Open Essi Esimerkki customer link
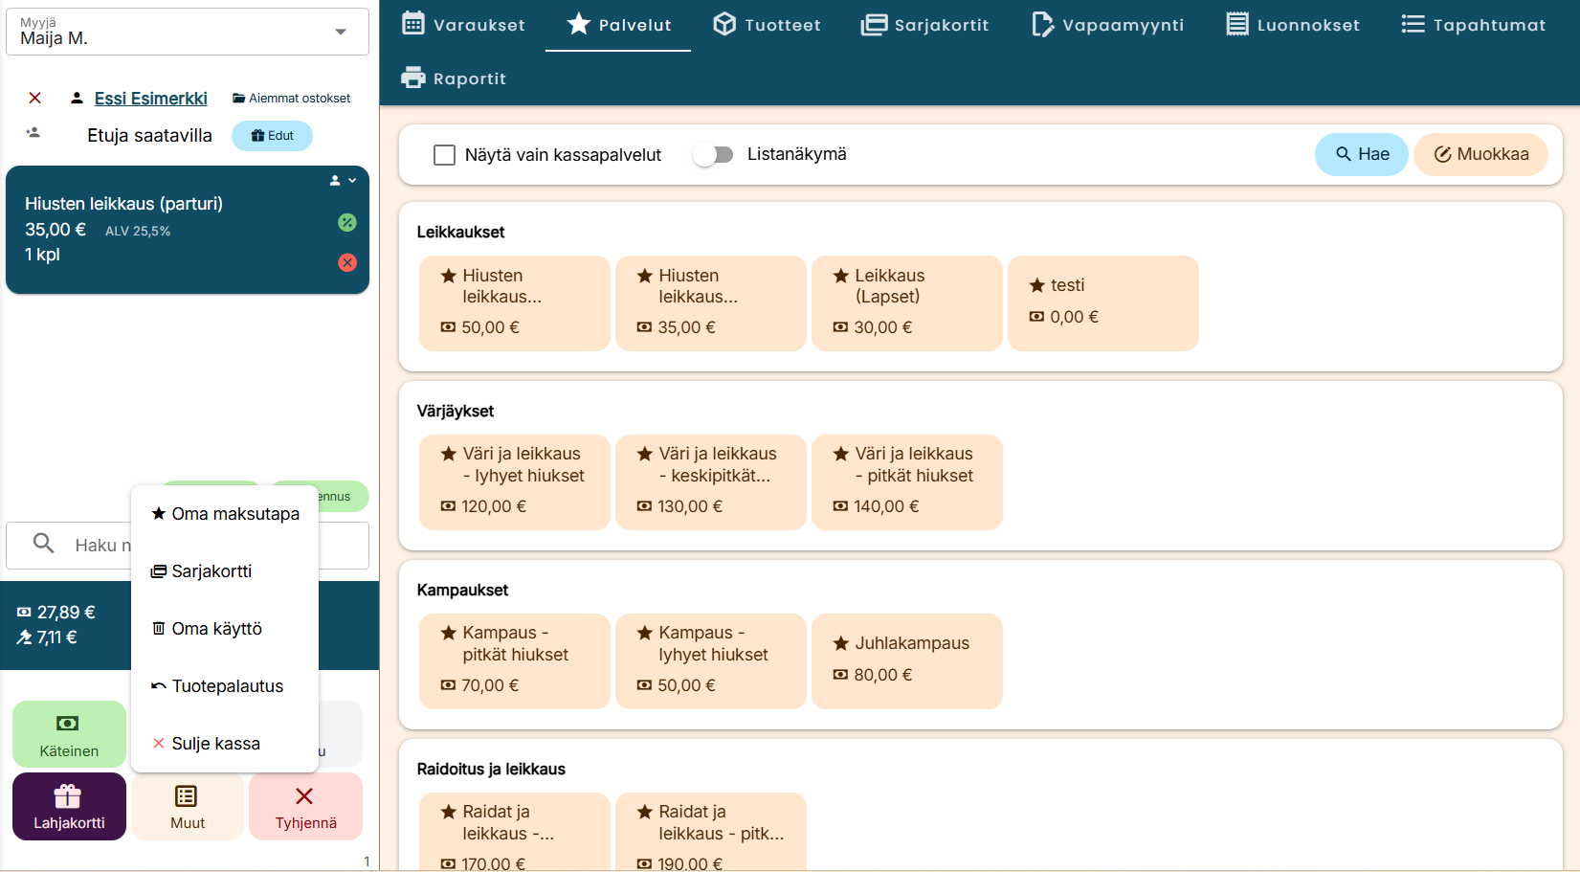Image resolution: width=1580 pixels, height=872 pixels. (151, 98)
